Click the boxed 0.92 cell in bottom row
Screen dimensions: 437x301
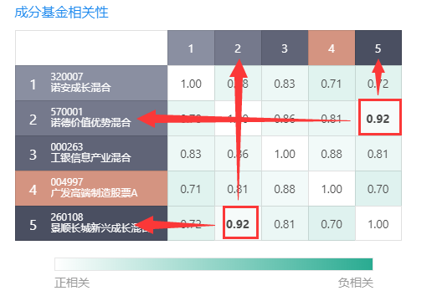pyautogui.click(x=240, y=222)
